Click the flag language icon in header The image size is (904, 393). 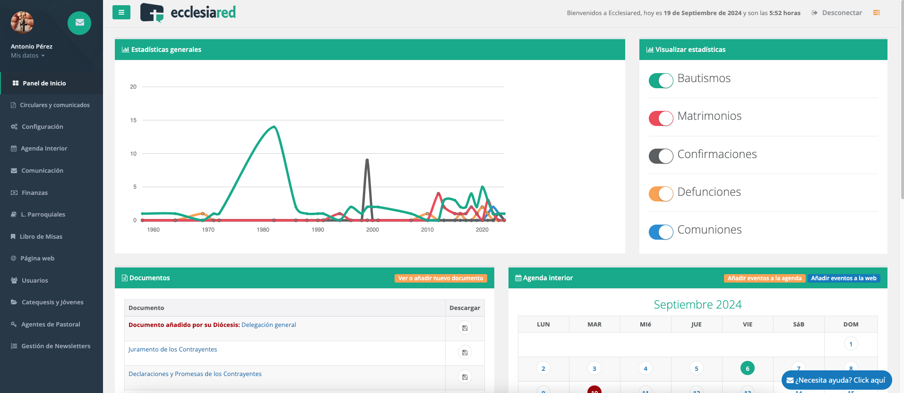coord(877,13)
